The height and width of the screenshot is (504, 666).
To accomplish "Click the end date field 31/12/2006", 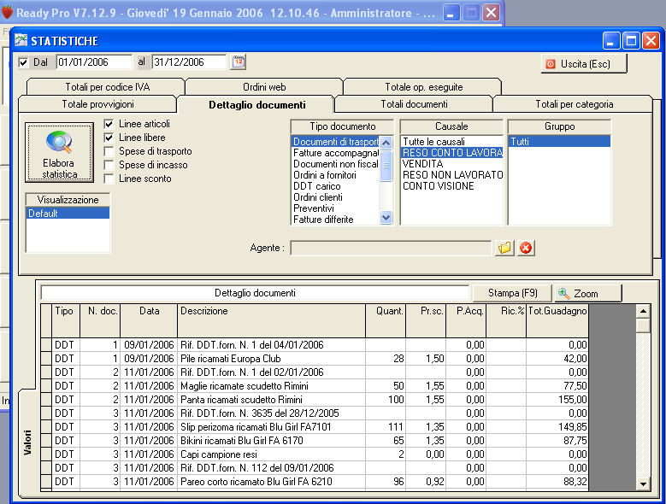I will click(x=189, y=62).
